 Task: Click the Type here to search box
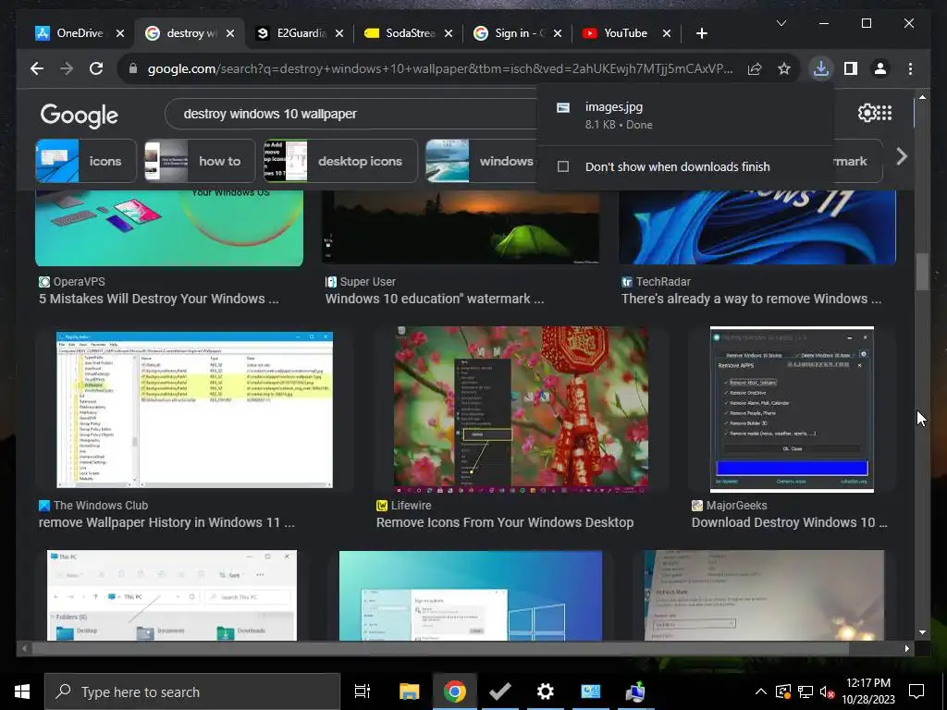tap(192, 692)
